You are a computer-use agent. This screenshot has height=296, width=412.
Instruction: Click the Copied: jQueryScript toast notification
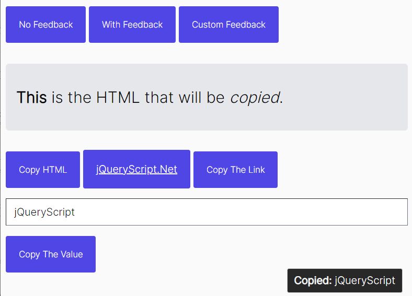pos(345,280)
